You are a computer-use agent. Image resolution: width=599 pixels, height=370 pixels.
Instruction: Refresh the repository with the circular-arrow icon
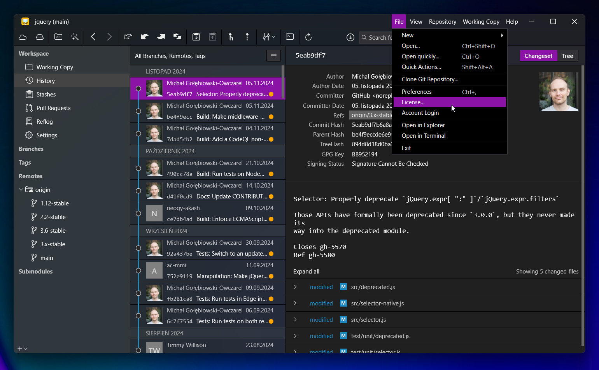point(308,37)
